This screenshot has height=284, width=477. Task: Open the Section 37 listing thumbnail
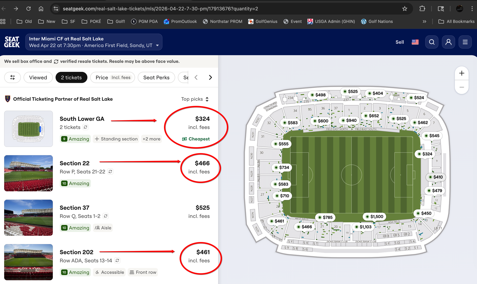[x=29, y=218]
